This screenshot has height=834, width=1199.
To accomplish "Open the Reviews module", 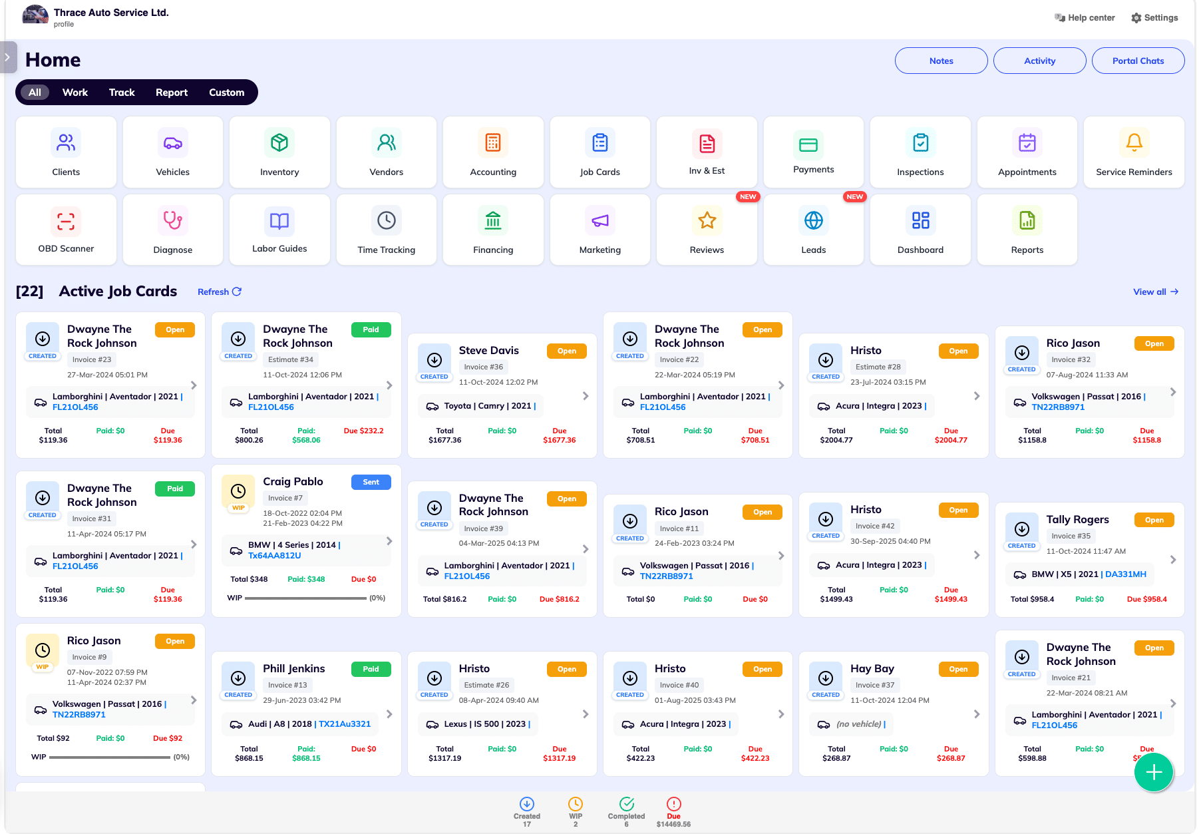I will pos(707,230).
